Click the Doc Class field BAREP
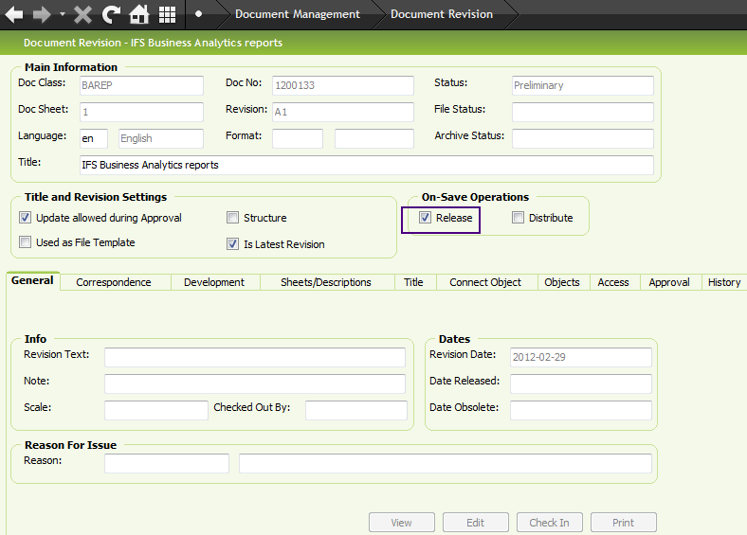 pos(141,85)
